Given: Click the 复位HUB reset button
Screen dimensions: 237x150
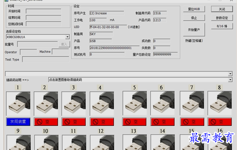Looking at the screenshot, I should click(194, 9).
